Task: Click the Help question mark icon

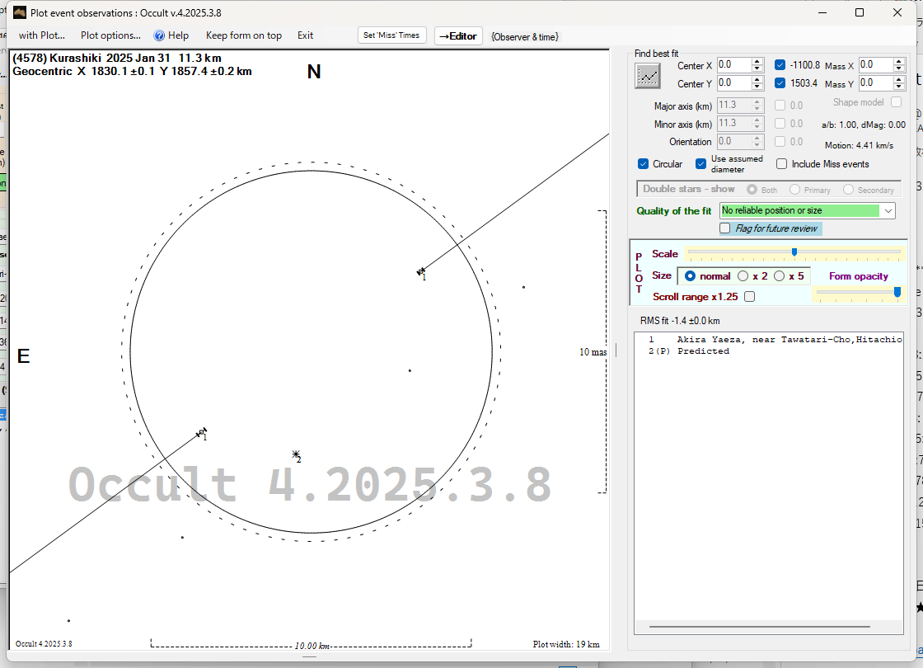Action: tap(160, 35)
